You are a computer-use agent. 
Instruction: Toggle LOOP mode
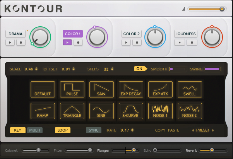pyautogui.click(x=63, y=130)
